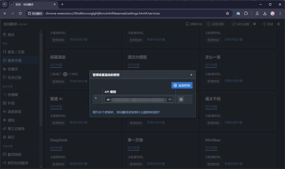This screenshot has width=285, height=169.
Task: Click the 划词翻译 extension chip in address bar
Action: tap(35, 13)
